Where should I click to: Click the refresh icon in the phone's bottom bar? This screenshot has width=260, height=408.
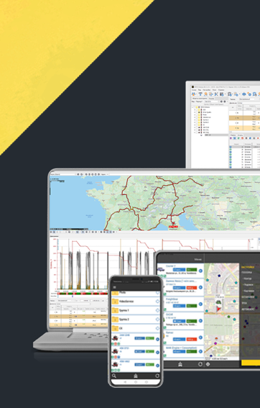(x=157, y=376)
